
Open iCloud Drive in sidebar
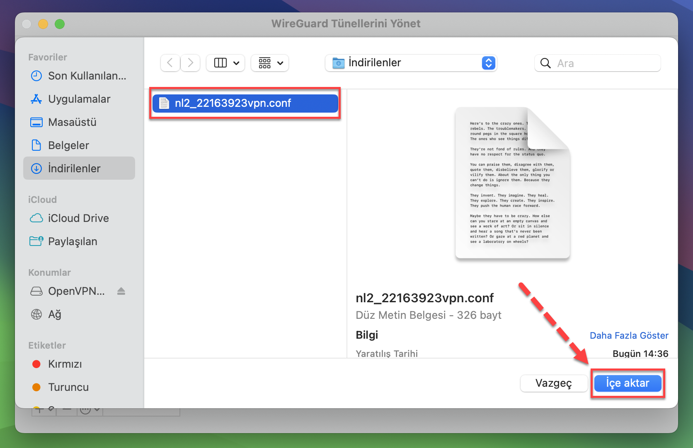78,218
